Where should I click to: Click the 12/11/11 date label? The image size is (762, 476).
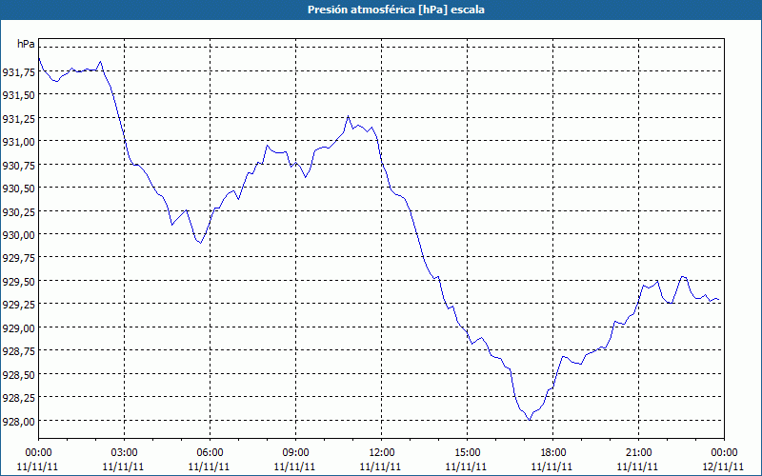coord(724,466)
